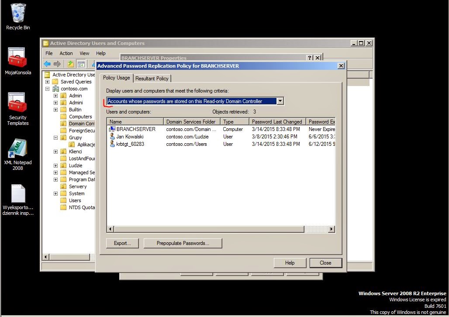Viewport: 449px width, 317px height.
Task: Click the Users folder icon in tree
Action: pyautogui.click(x=63, y=200)
